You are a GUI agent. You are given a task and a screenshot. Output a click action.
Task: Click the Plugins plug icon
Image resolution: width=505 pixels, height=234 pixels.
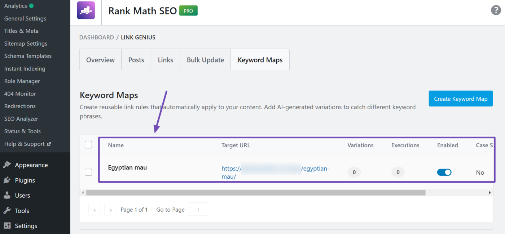[x=7, y=180]
